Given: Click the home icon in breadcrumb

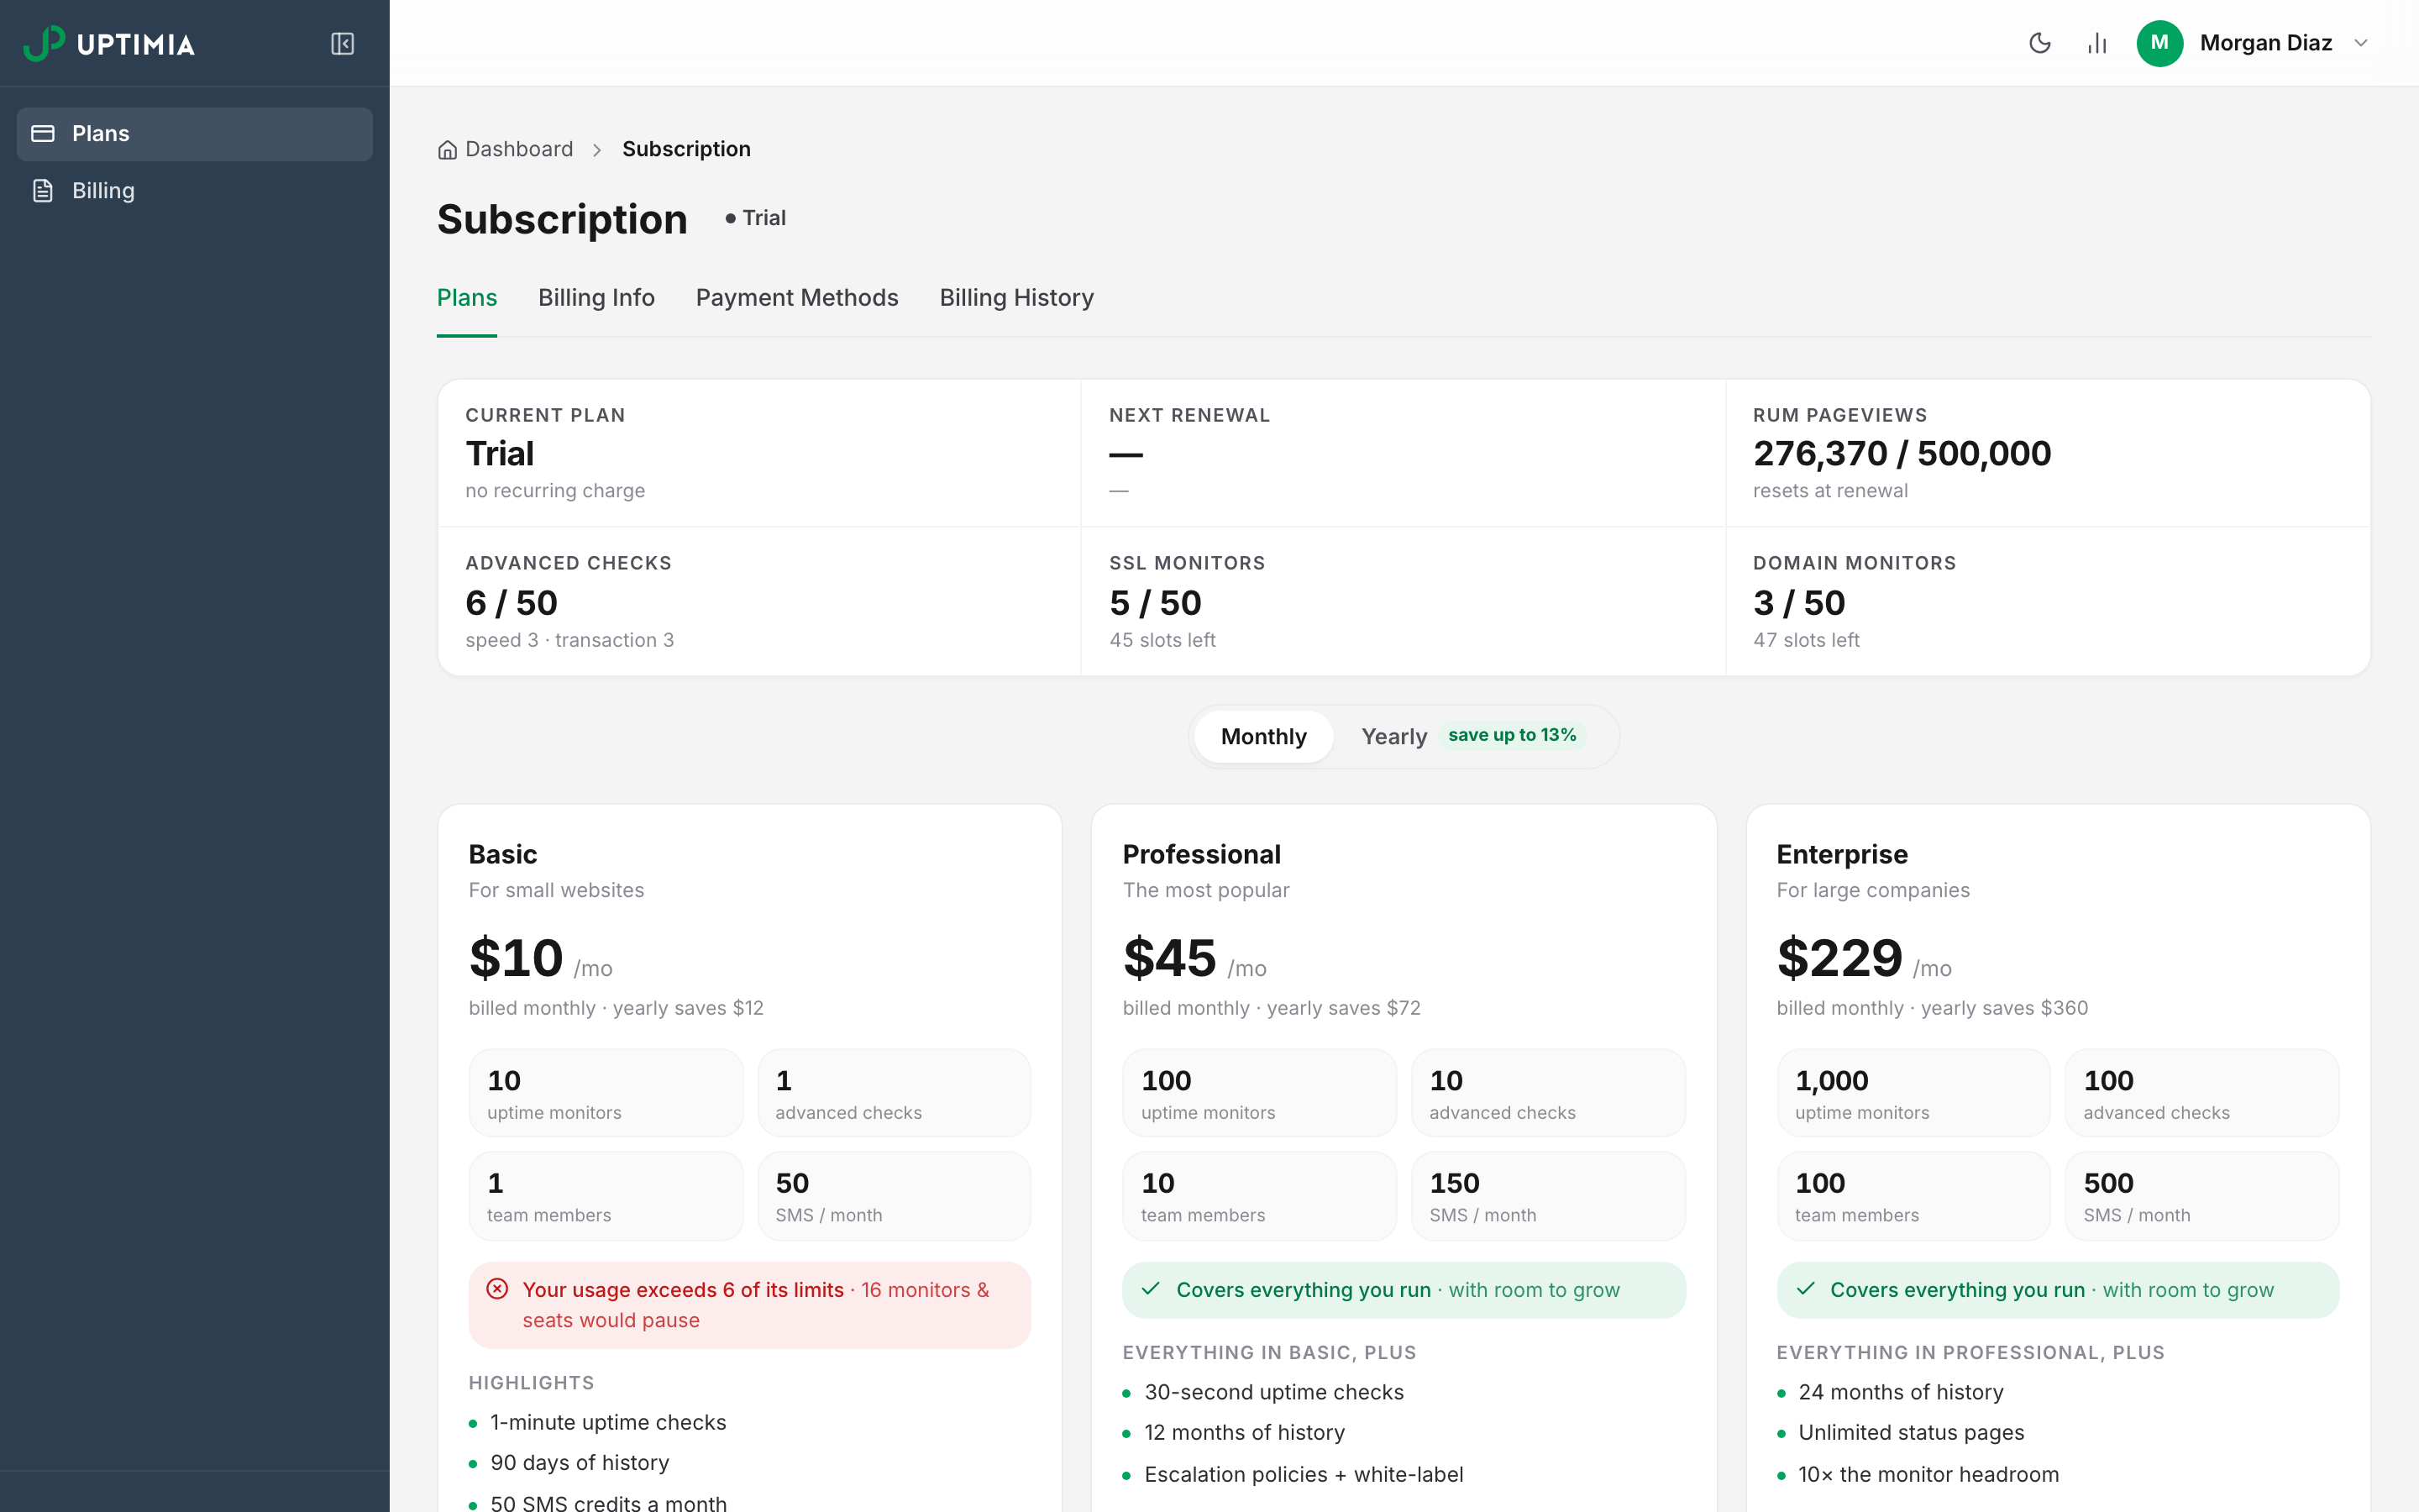Looking at the screenshot, I should click(447, 150).
